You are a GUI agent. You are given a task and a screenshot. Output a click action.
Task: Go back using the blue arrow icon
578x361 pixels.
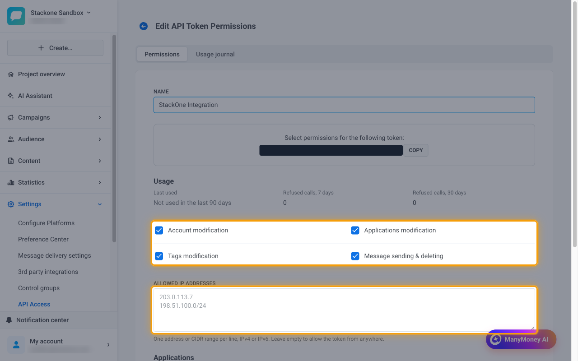tap(144, 26)
